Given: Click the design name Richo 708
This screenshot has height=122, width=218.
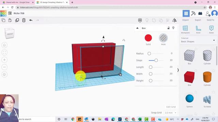Looking at the screenshot, I should click(x=19, y=13).
